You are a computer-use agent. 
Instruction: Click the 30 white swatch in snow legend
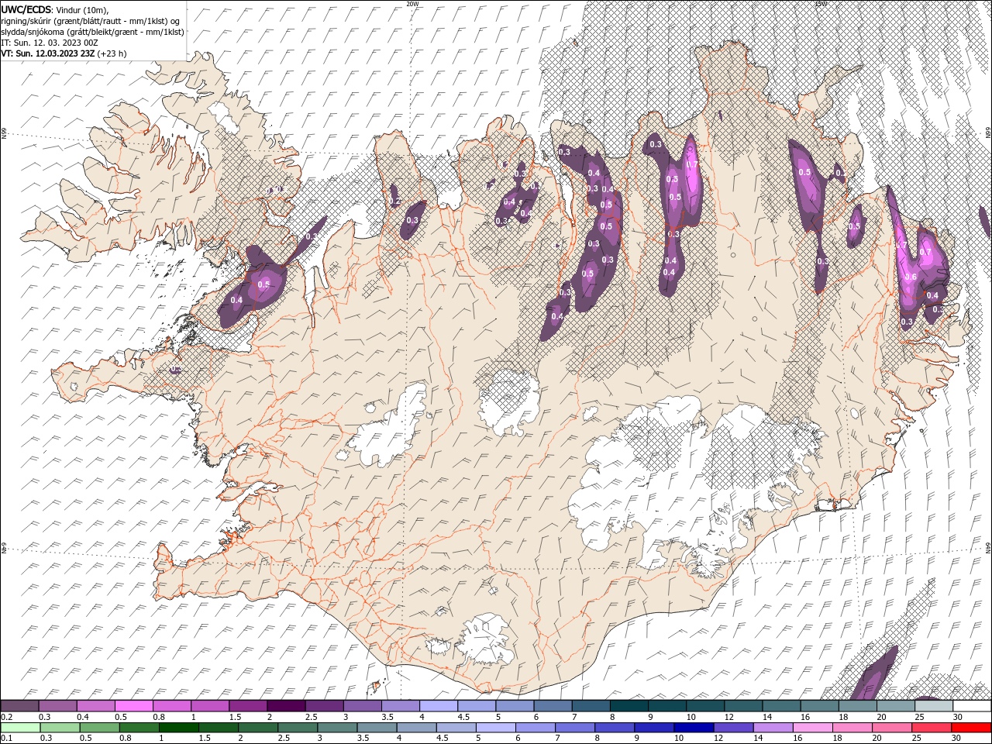click(x=973, y=705)
